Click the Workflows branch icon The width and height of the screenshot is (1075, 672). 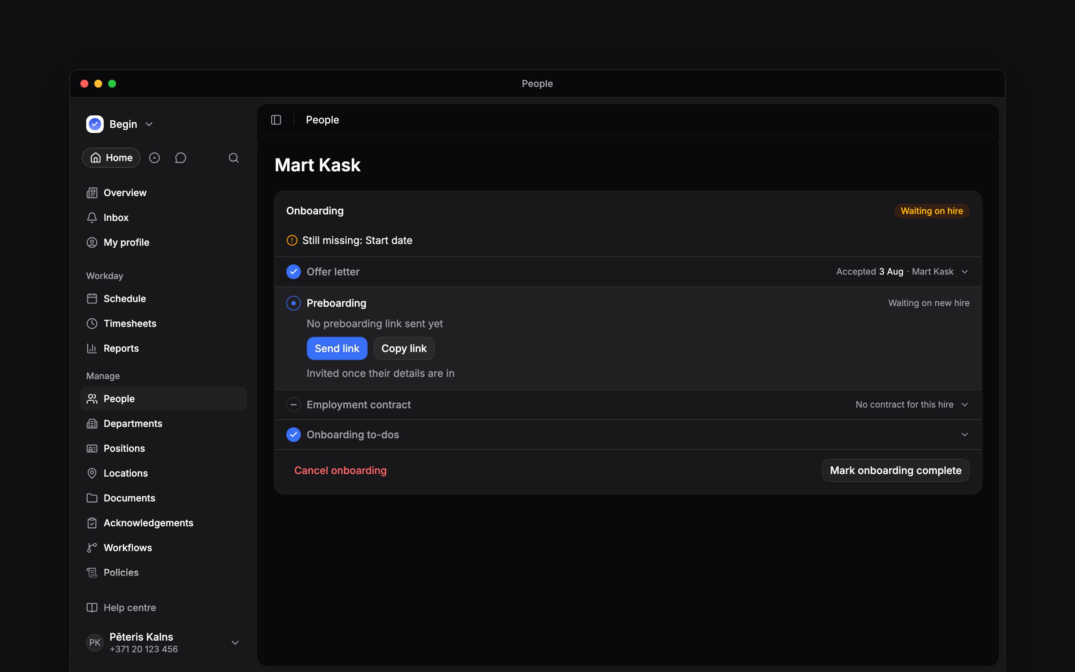92,548
